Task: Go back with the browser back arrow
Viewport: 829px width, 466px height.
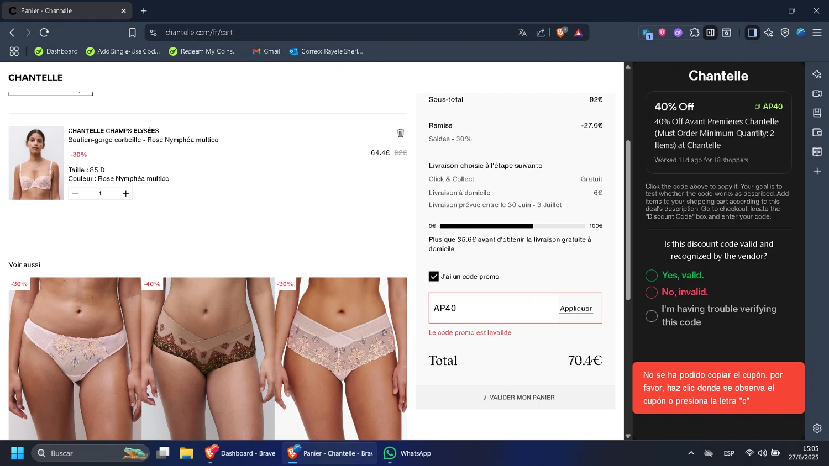Action: tap(12, 33)
